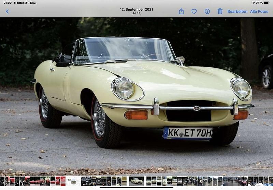This screenshot has height=190, width=273.
Task: Tap the Wi-Fi status icon
Action: click(x=253, y=3)
